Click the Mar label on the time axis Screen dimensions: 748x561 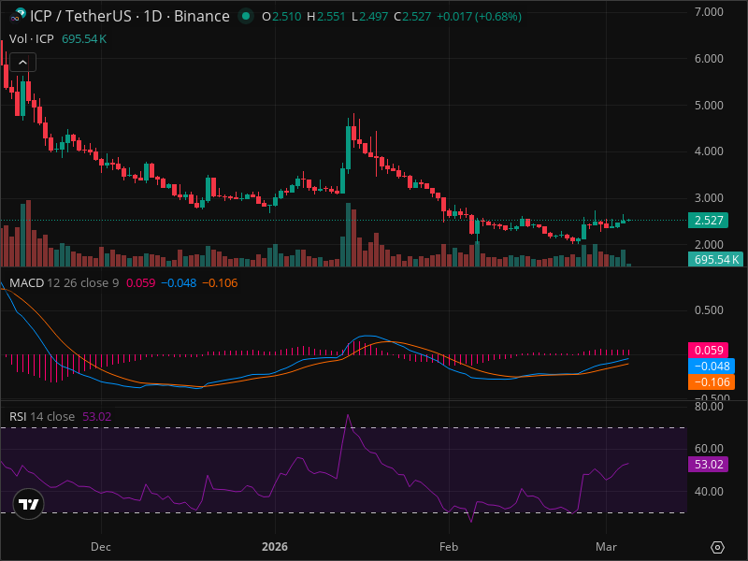pos(606,547)
